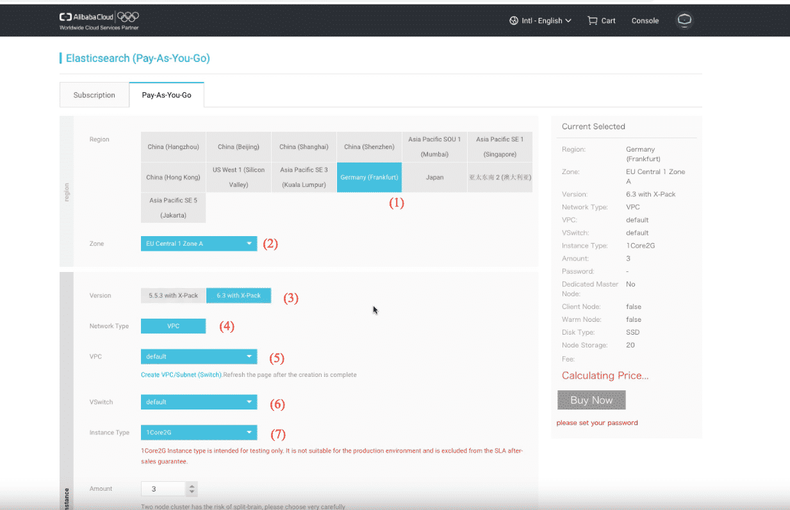Select the 亚太东南 2 (澳大利亚) region
This screenshot has width=790, height=510.
coord(500,177)
